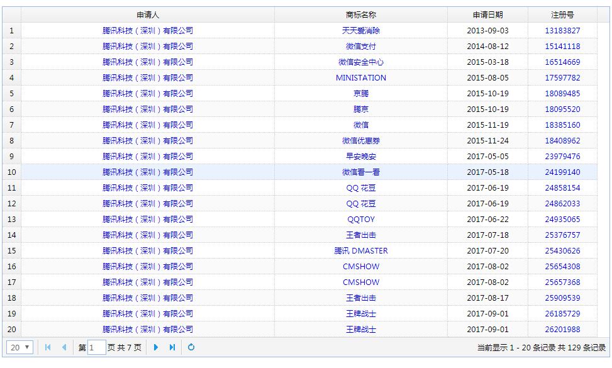
Task: Sort by 商标名称 column header
Action: point(360,14)
